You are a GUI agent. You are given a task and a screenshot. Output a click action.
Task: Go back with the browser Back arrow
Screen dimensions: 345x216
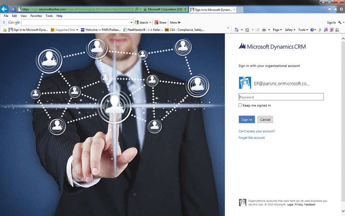pyautogui.click(x=4, y=9)
